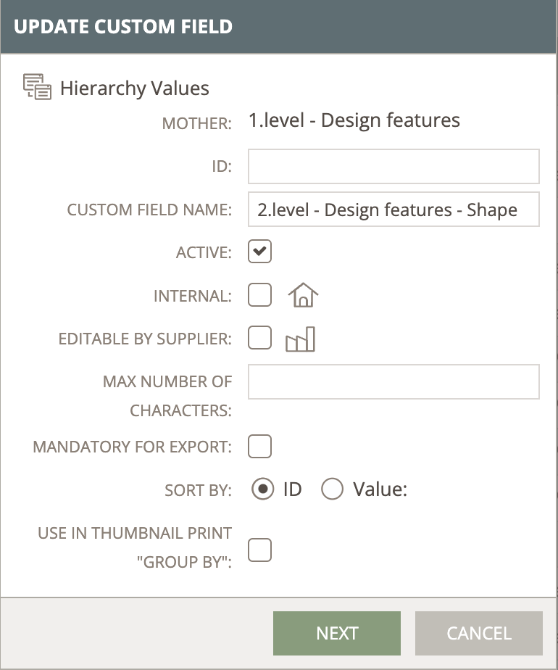Enable the INTERNAL checkbox

click(259, 295)
